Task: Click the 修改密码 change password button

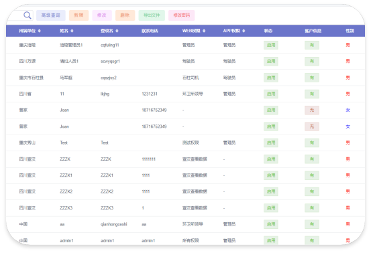Action: tap(182, 15)
